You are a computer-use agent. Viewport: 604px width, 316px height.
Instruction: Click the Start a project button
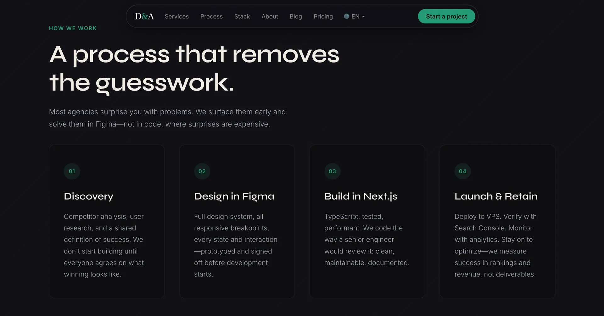tap(446, 16)
